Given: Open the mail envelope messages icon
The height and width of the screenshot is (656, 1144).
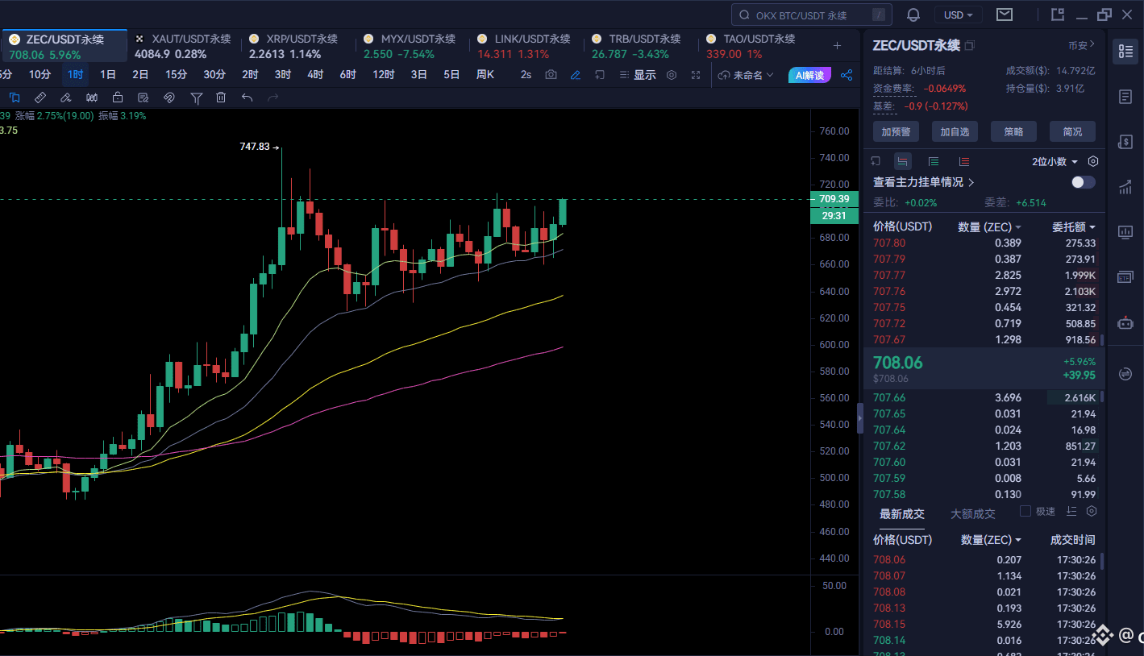Looking at the screenshot, I should point(1004,15).
